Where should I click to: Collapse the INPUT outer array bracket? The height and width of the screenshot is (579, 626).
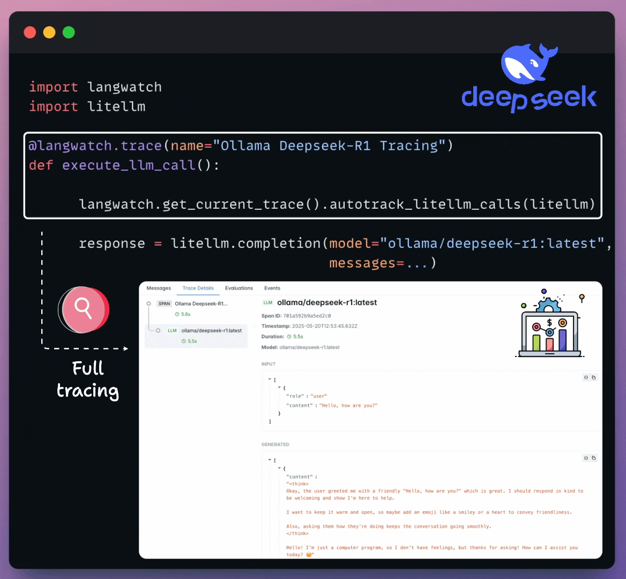pyautogui.click(x=270, y=379)
